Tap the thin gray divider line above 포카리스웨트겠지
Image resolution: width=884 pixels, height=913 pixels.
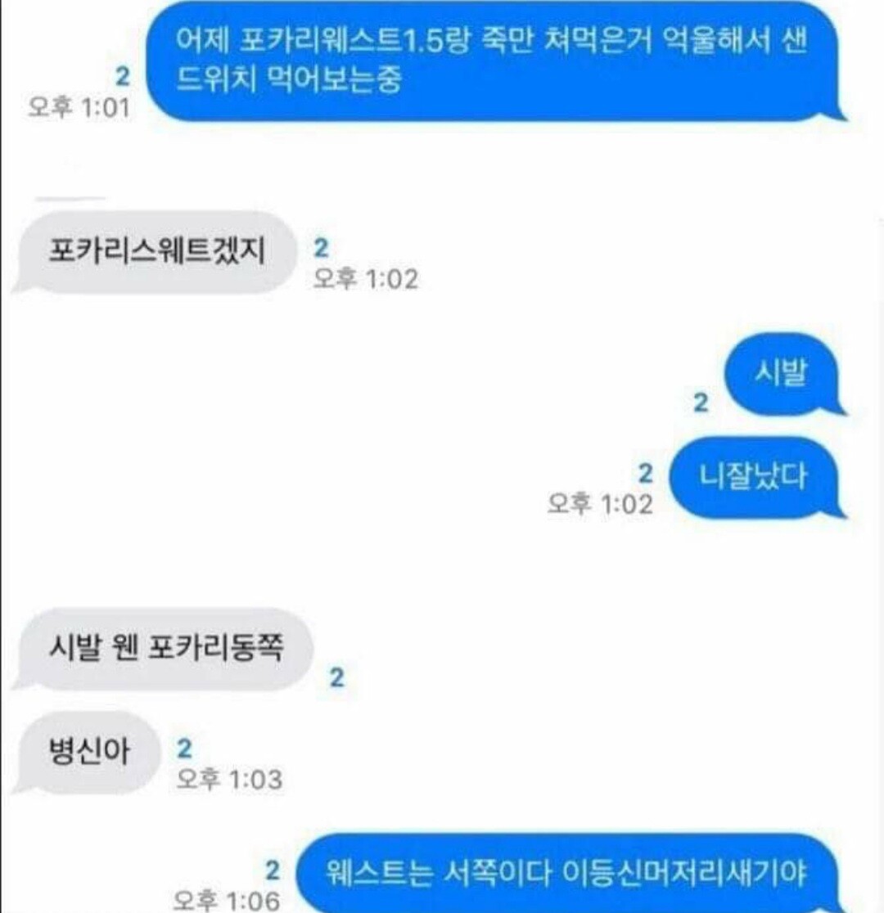70,199
